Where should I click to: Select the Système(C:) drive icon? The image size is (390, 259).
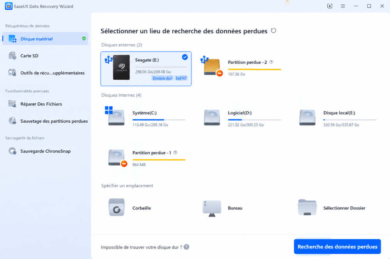click(116, 116)
